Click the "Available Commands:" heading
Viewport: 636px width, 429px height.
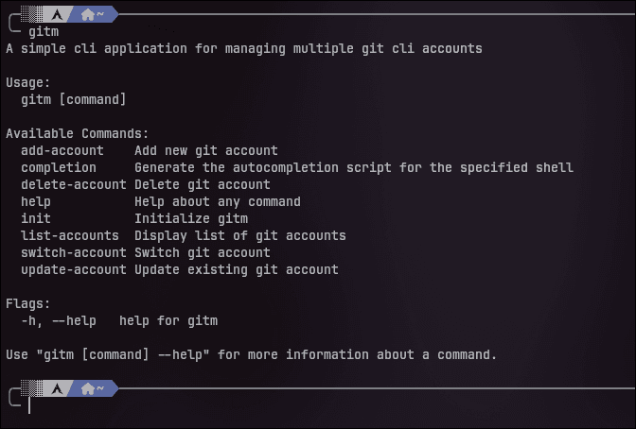click(78, 133)
